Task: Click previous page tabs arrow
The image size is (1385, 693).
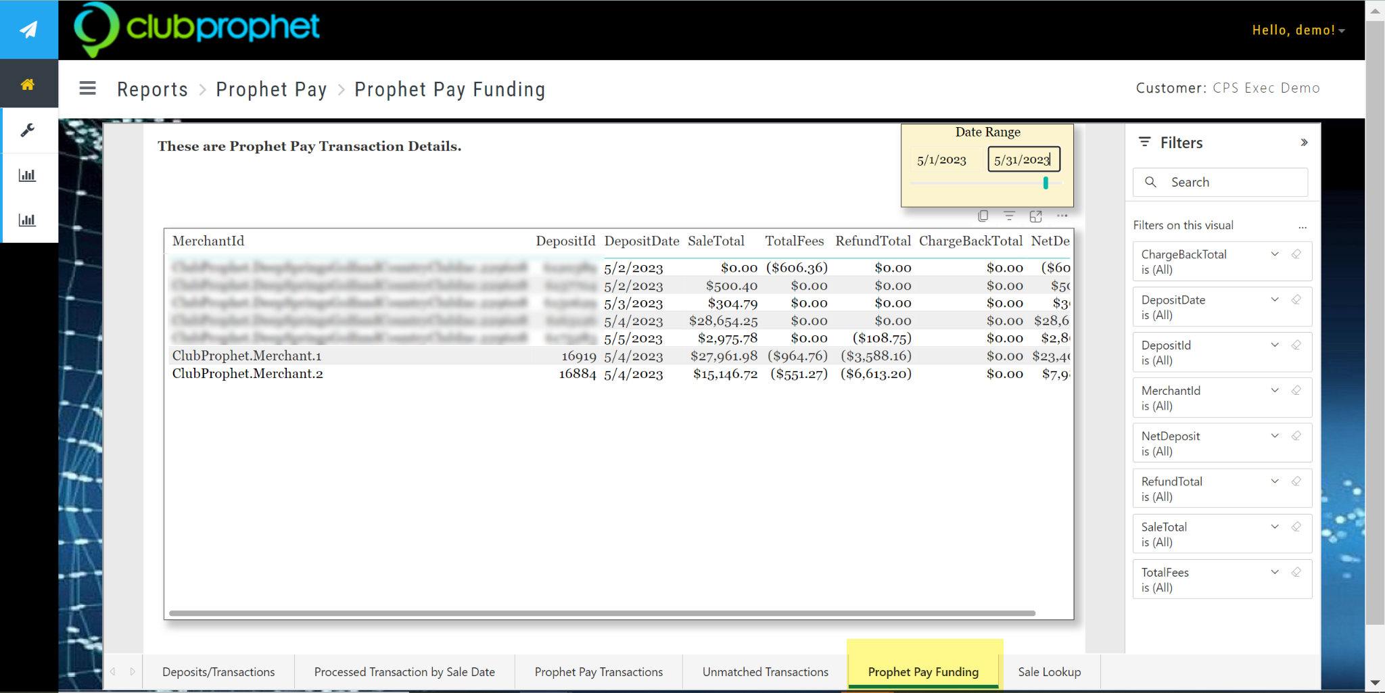Action: [113, 671]
